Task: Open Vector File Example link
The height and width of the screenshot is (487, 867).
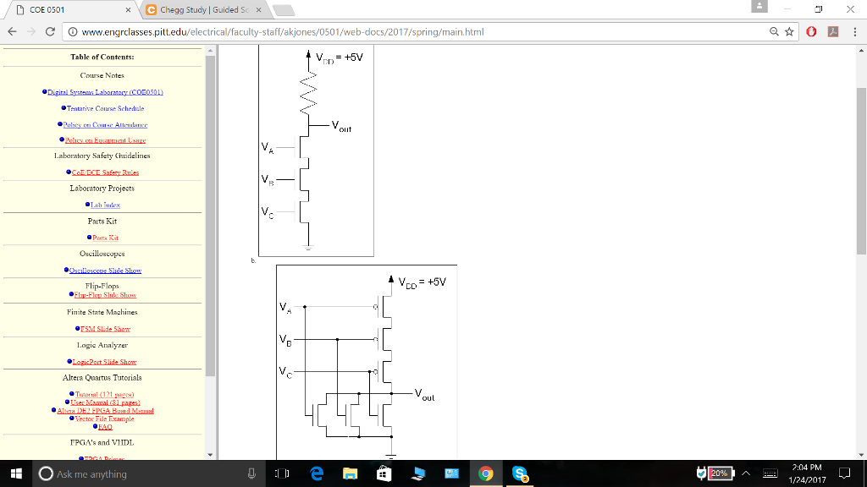Action: [104, 419]
